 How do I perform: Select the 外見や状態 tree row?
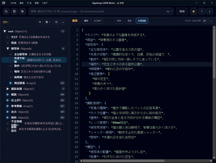34,60
